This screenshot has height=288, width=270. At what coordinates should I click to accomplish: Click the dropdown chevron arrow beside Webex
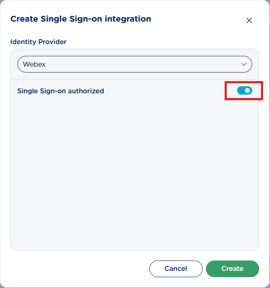click(x=244, y=64)
